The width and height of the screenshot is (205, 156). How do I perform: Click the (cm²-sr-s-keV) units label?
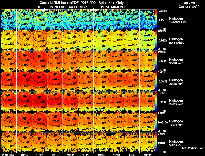pyautogui.click(x=189, y=6)
